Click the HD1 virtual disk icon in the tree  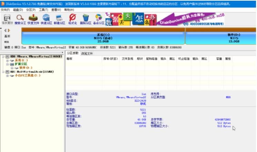tap(7, 72)
